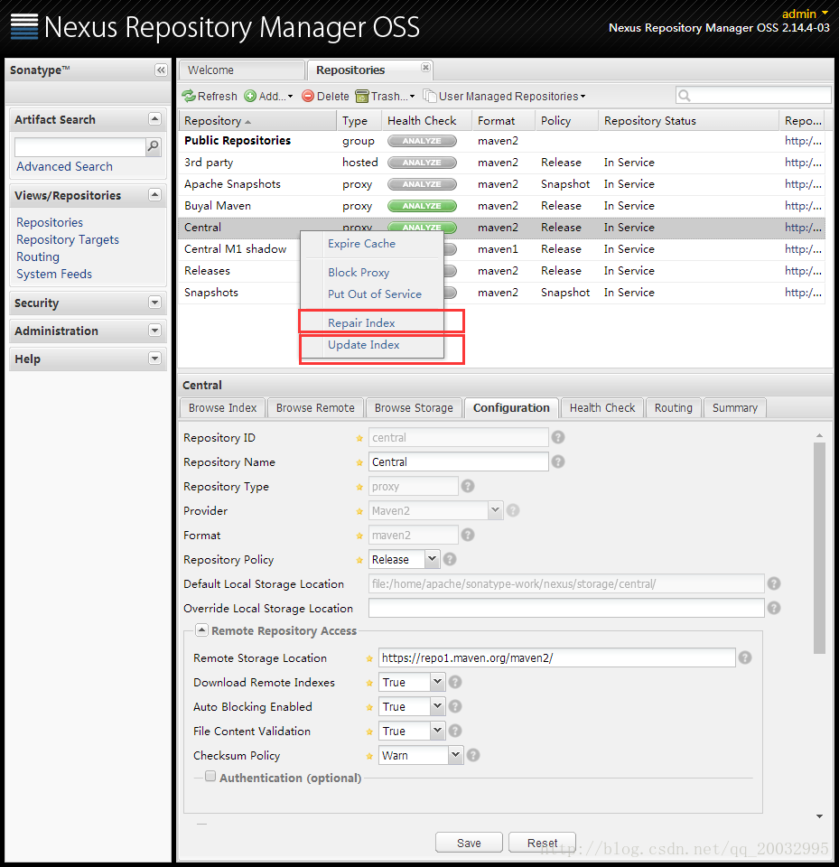Image resolution: width=839 pixels, height=867 pixels.
Task: Switch to the Browse Storage tab
Action: (414, 407)
